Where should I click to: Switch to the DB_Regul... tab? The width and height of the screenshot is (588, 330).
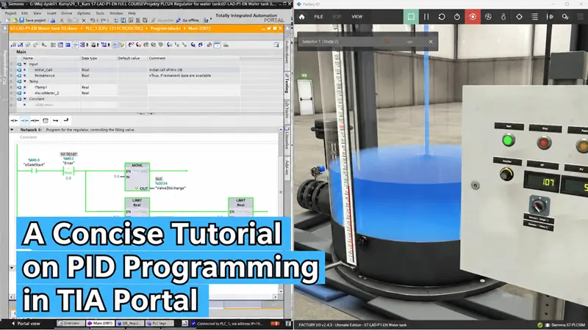[x=129, y=323]
